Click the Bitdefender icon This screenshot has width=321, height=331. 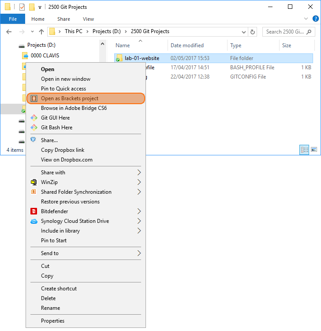[x=34, y=211]
